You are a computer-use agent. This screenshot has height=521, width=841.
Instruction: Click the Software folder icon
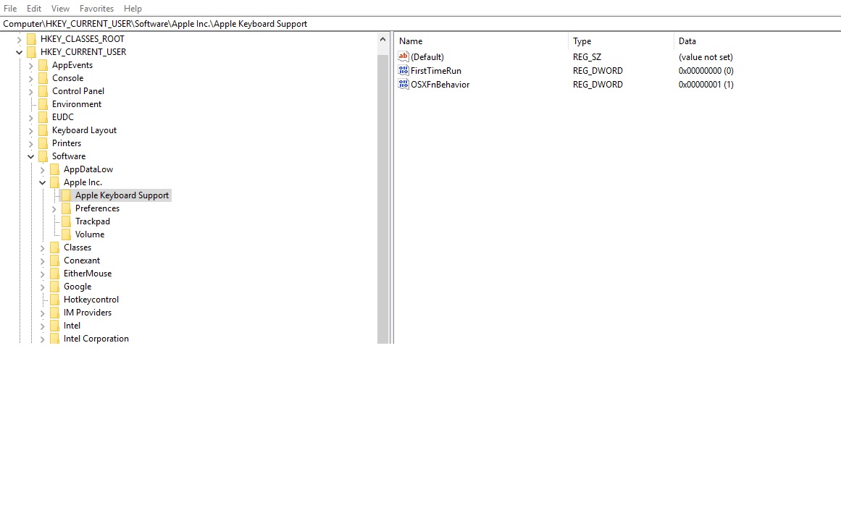43,156
